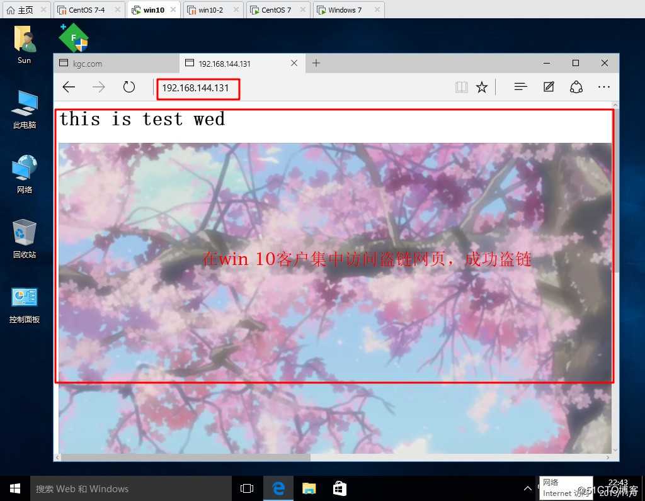Show hidden tray icons chevron
645x501 pixels.
tap(527, 488)
